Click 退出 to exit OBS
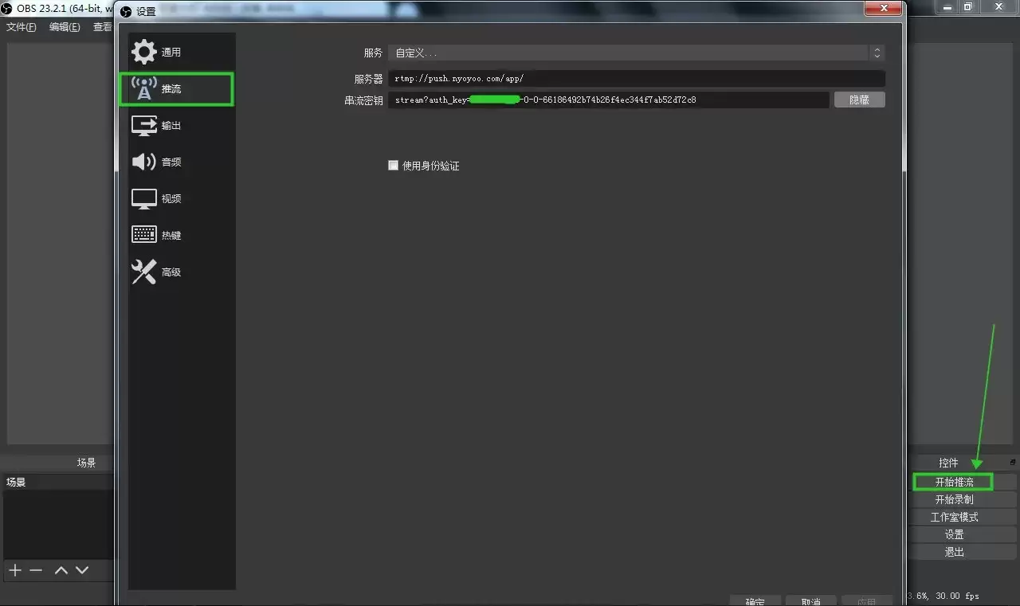This screenshot has height=606, width=1020. tap(954, 552)
